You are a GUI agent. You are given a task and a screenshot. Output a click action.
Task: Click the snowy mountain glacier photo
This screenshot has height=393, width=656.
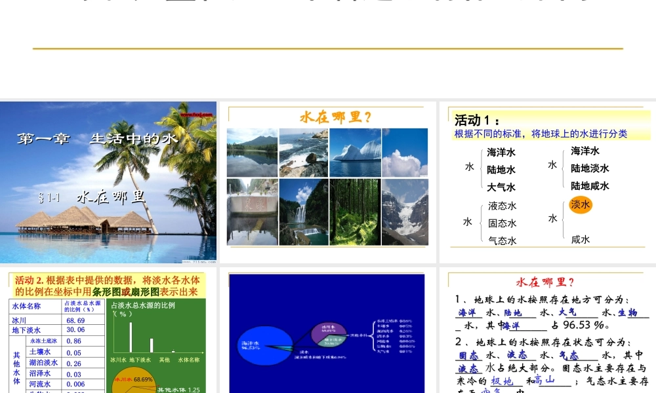[x=405, y=212]
